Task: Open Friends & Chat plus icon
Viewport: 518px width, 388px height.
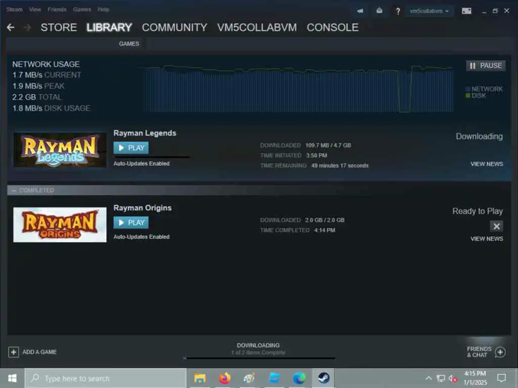Action: (x=500, y=352)
